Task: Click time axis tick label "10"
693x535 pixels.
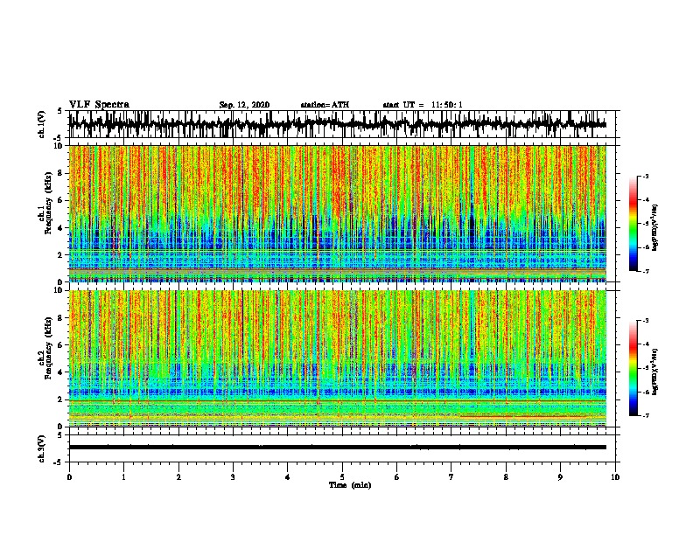Action: pos(615,476)
